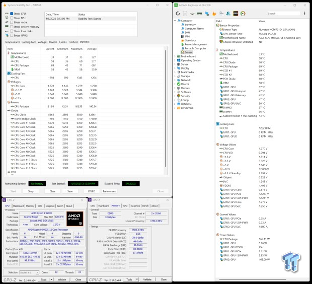Click the Refresh icon in AIDA64 toolbar

(178, 13)
